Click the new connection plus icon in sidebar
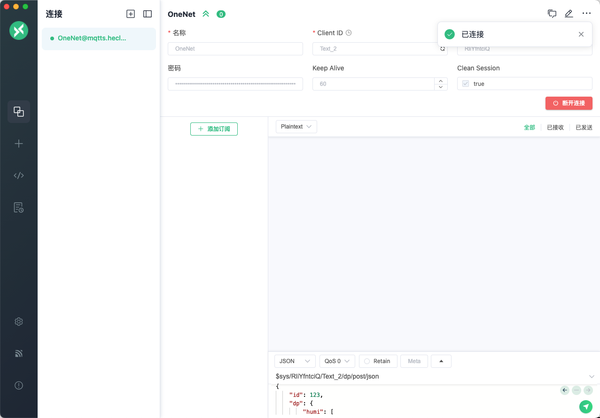Screen dimensions: 600x418 click(19, 144)
